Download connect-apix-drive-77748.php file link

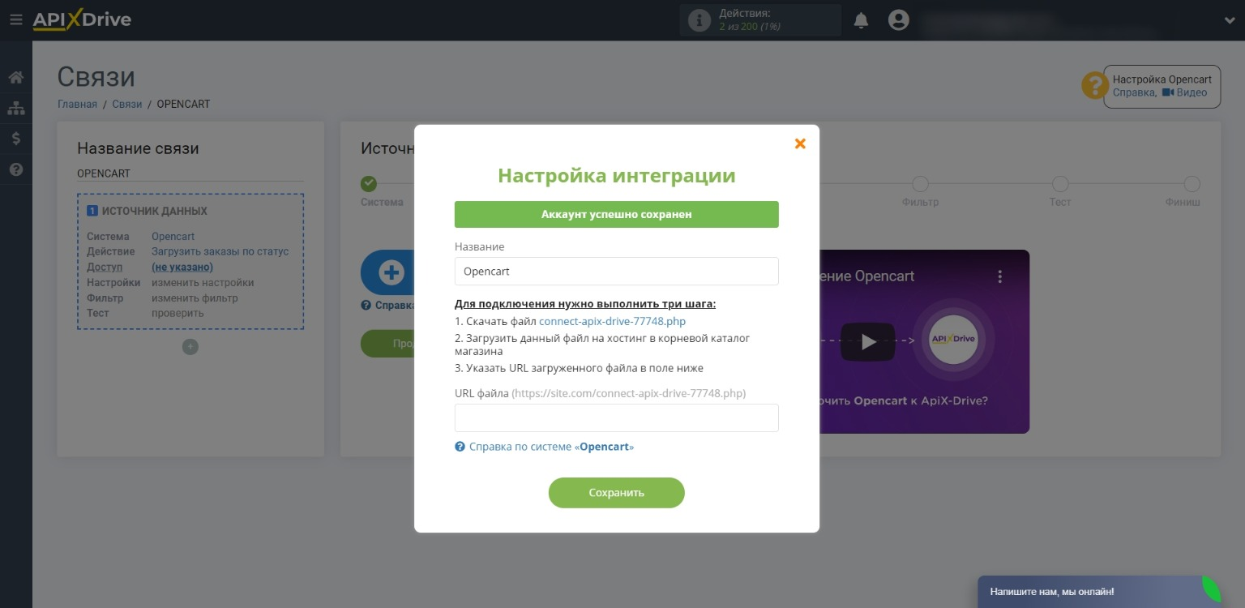[612, 322]
